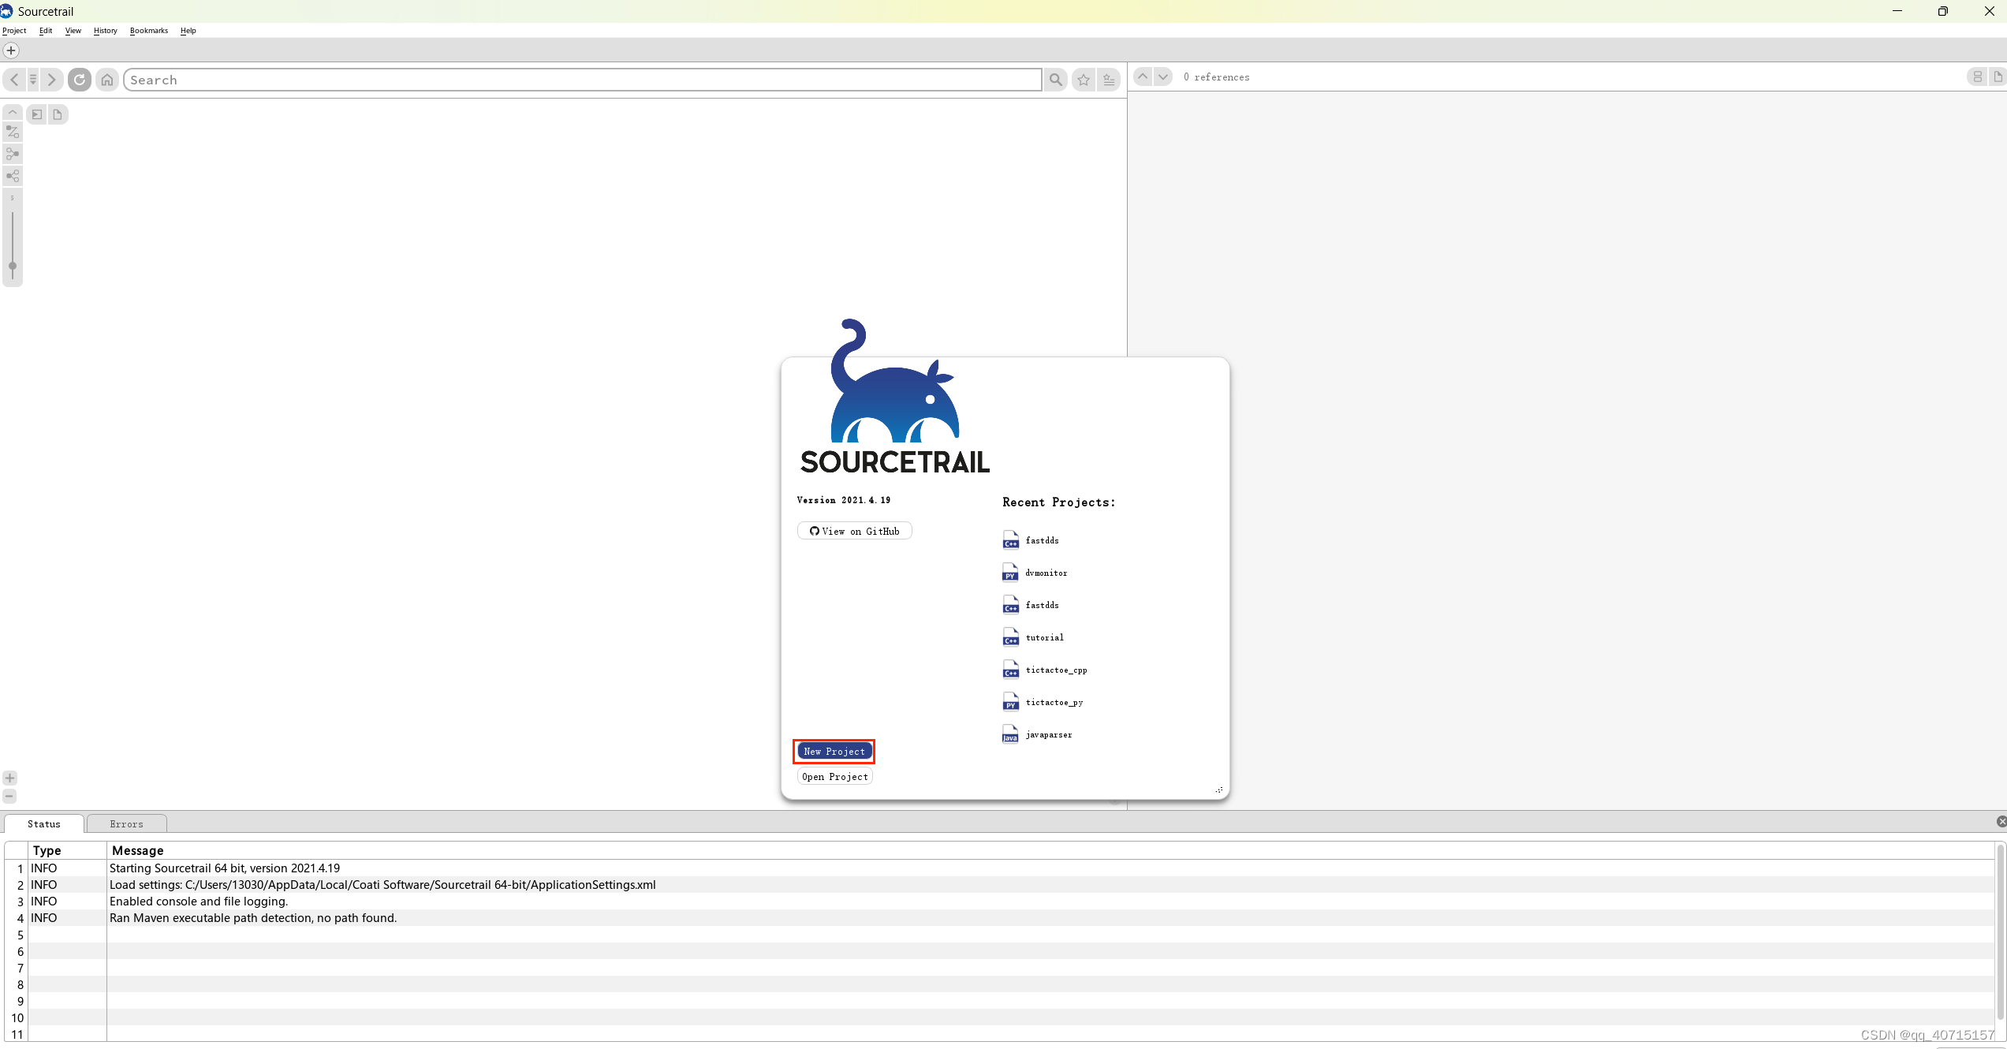Open a new tab with plus icon
This screenshot has width=2007, height=1049.
click(x=11, y=50)
